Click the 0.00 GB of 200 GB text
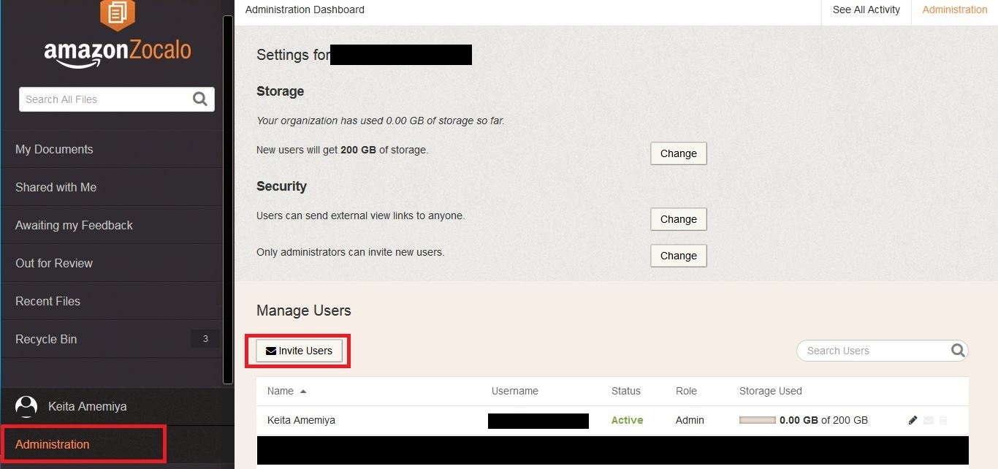 pyautogui.click(x=823, y=420)
